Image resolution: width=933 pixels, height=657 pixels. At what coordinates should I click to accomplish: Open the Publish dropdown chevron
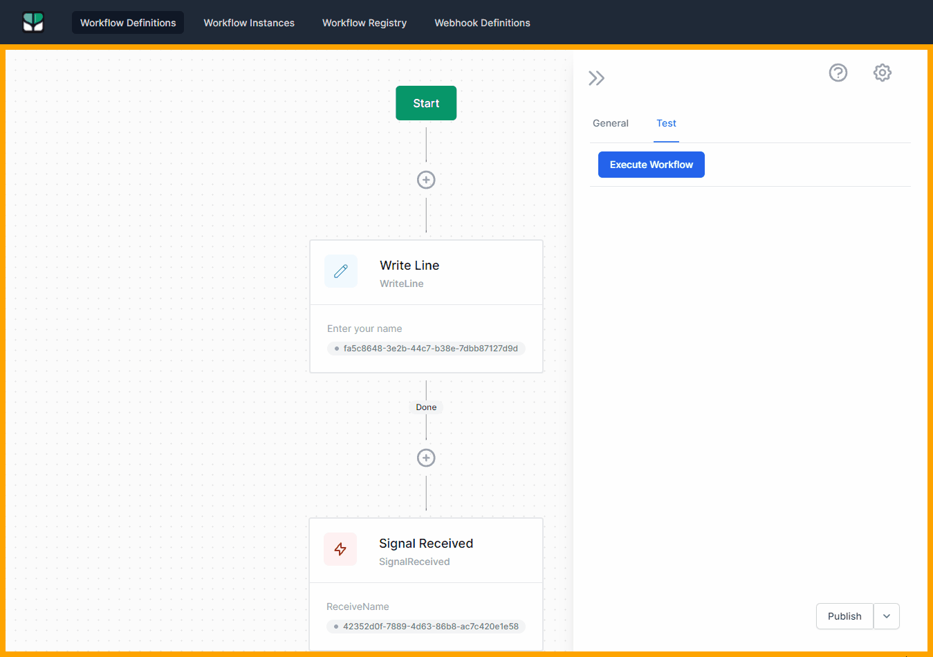(x=886, y=616)
